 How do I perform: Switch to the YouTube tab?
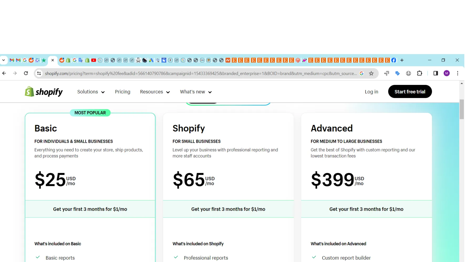[94, 60]
